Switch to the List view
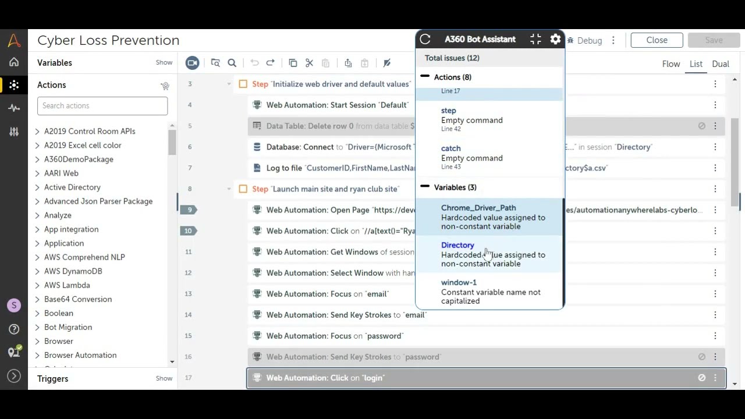This screenshot has height=419, width=745. pyautogui.click(x=696, y=64)
